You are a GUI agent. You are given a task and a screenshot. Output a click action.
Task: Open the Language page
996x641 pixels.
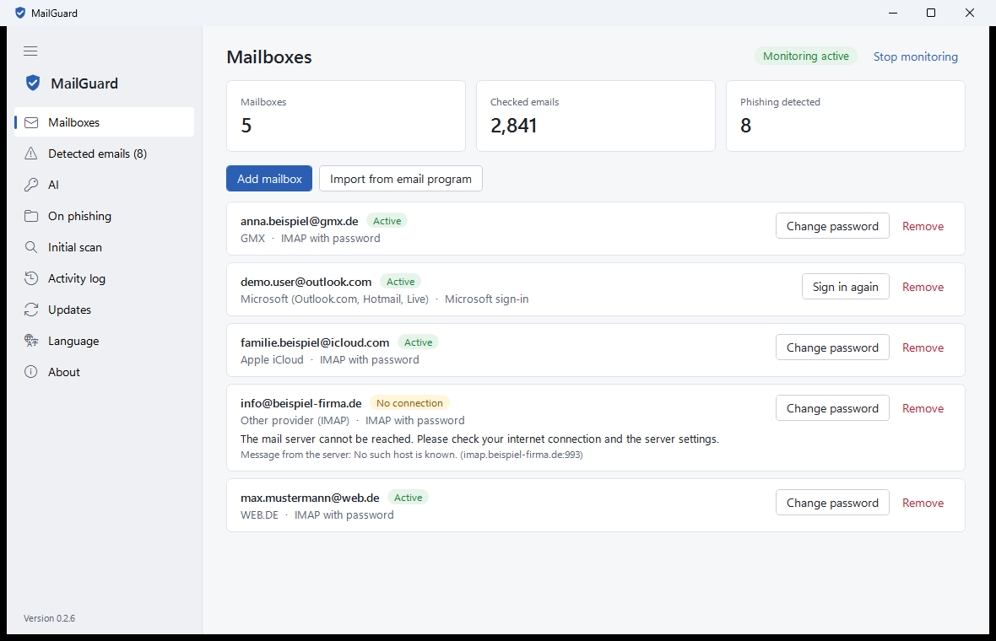(104, 340)
